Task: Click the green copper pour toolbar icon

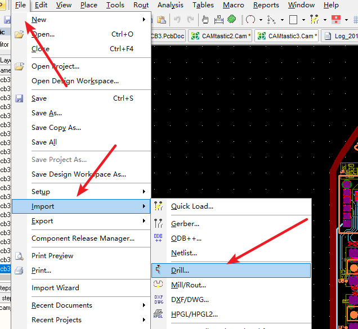Action: tap(232, 20)
